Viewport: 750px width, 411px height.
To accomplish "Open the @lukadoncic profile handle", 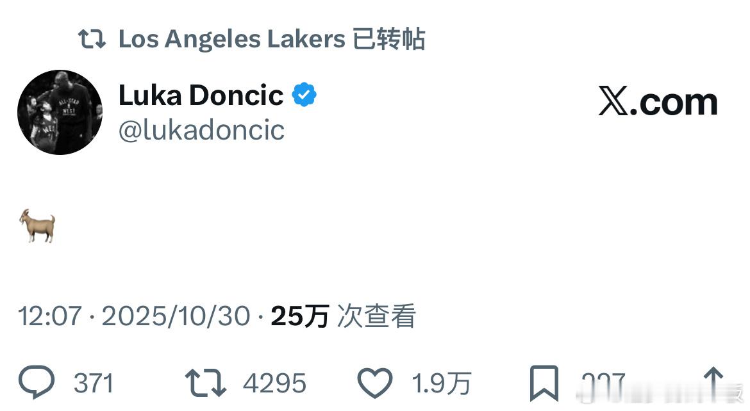I will pos(201,130).
